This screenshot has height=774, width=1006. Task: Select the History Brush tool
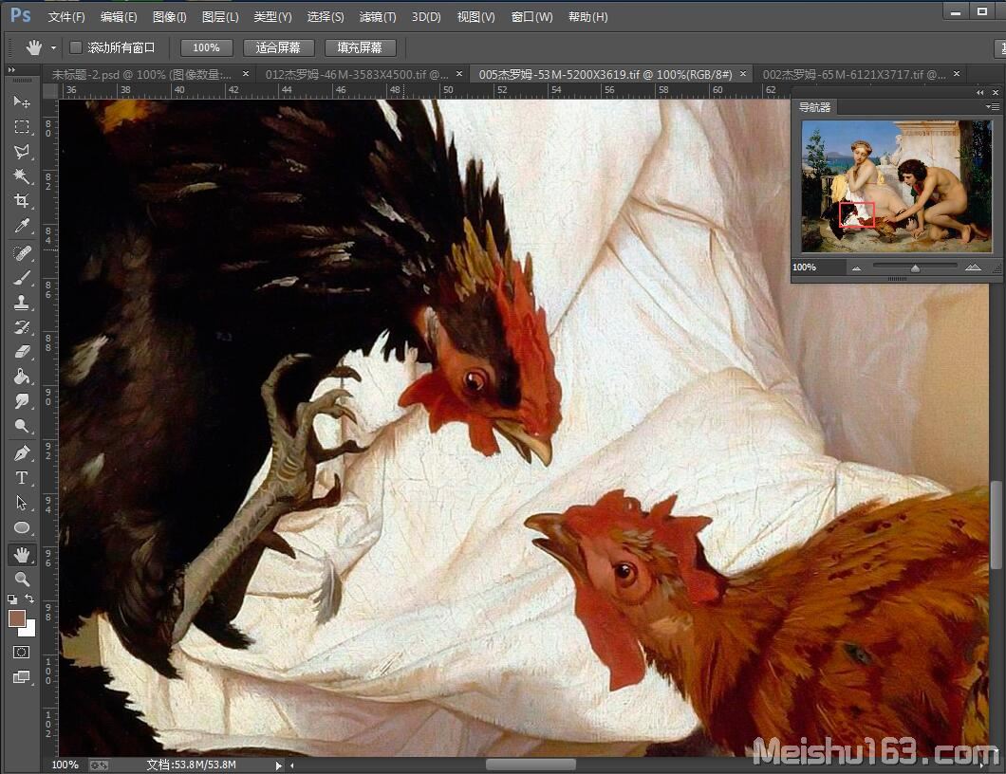point(21,327)
